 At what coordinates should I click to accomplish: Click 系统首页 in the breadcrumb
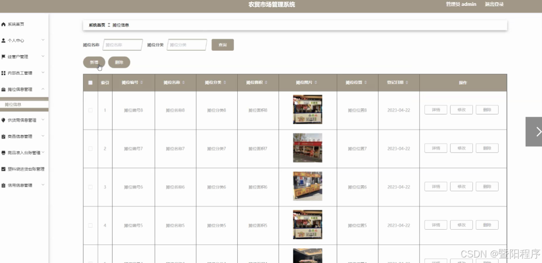click(x=97, y=25)
